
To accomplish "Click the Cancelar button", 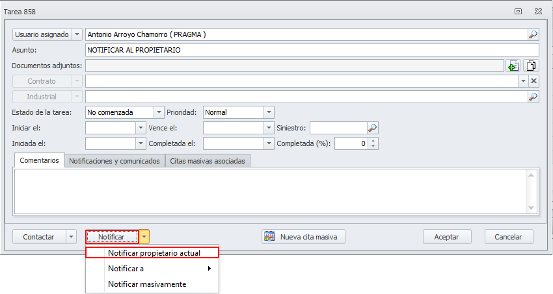I will (508, 237).
